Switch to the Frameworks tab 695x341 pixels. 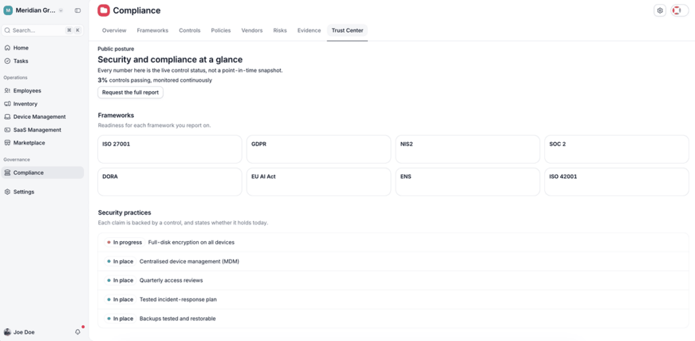(153, 31)
